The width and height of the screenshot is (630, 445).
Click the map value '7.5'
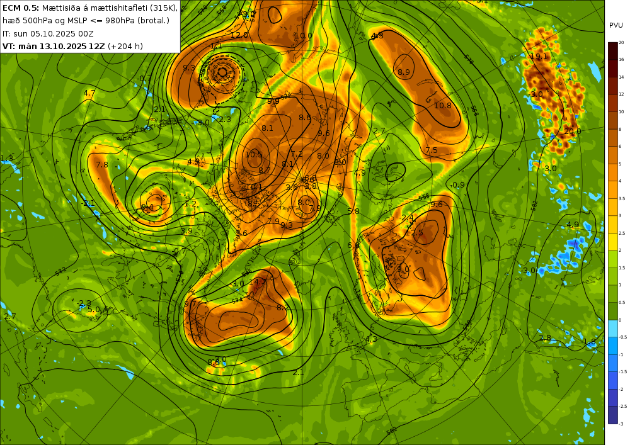tap(432, 150)
